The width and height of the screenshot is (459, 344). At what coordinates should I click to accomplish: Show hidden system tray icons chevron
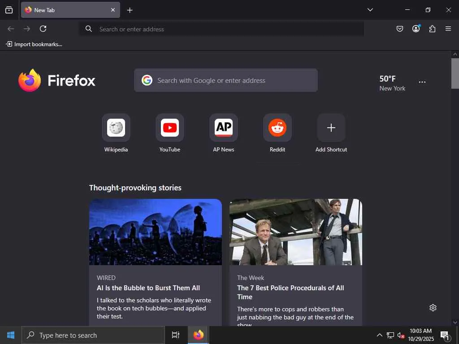coord(379,335)
